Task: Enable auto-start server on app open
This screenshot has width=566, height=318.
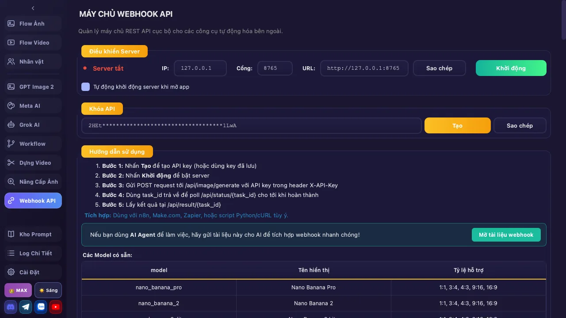Action: point(86,87)
